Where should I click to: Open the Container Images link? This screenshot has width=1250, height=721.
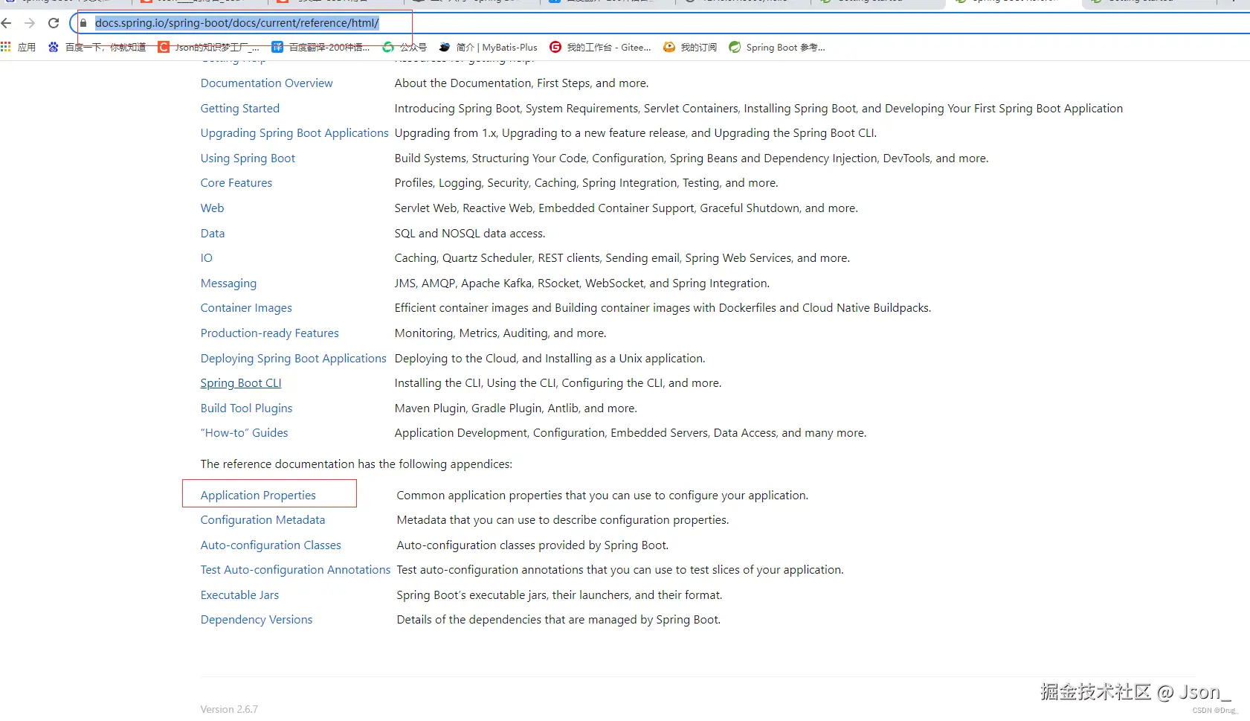coord(246,308)
